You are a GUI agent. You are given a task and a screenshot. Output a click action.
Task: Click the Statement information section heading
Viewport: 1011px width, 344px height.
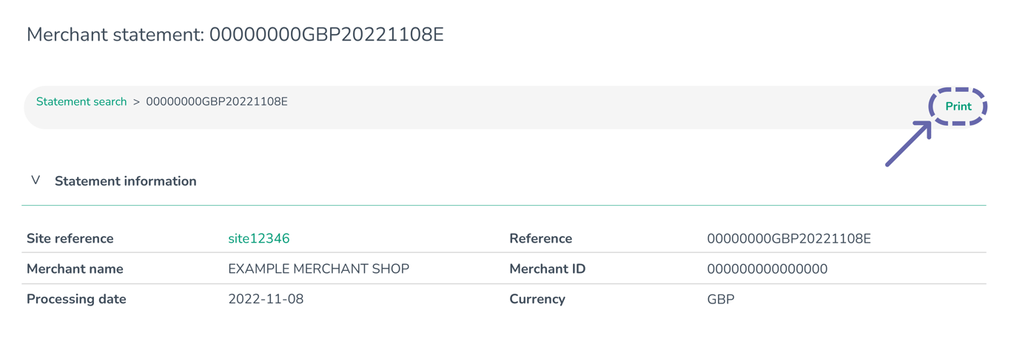(125, 181)
